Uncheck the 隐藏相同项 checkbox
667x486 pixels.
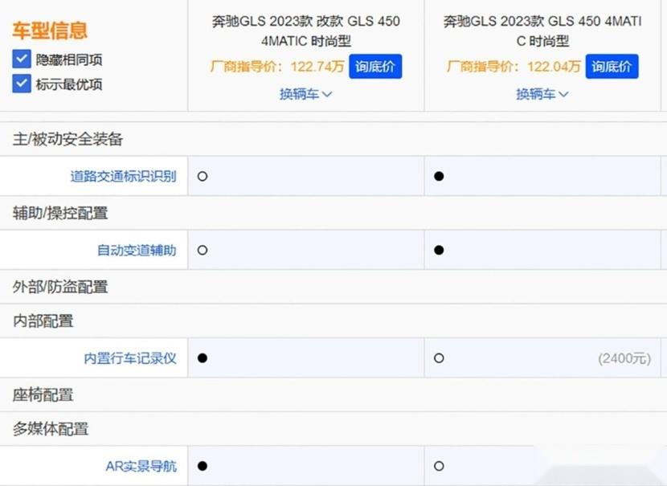click(x=22, y=59)
